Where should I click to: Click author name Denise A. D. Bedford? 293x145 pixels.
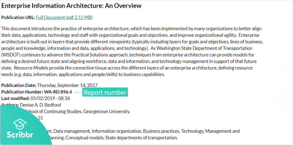40,105
